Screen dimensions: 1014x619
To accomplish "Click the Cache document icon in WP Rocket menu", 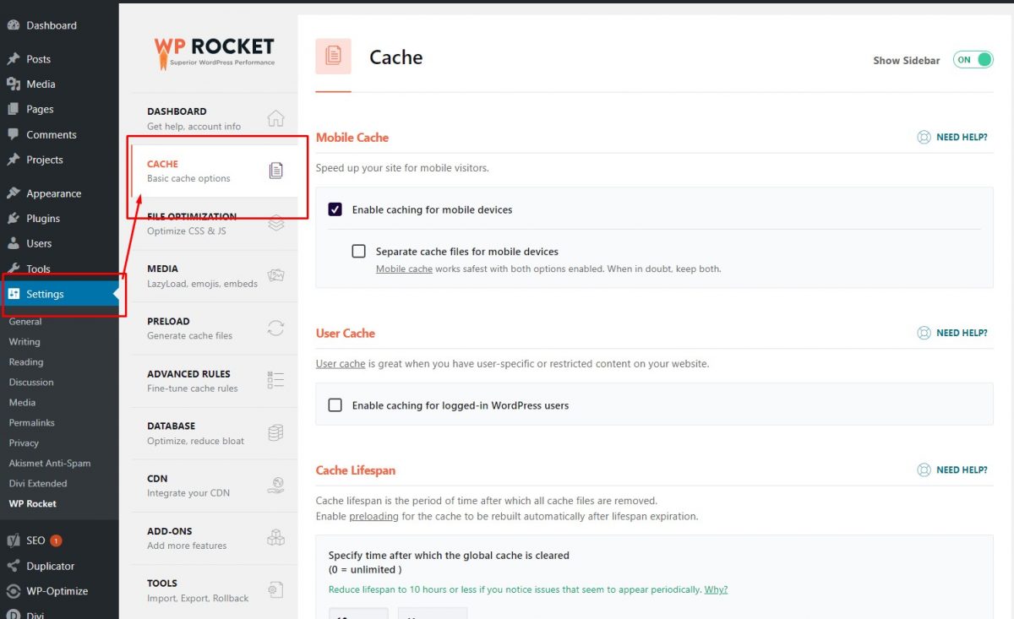I will [275, 171].
